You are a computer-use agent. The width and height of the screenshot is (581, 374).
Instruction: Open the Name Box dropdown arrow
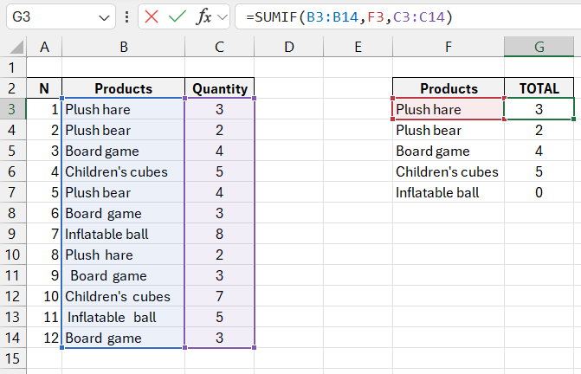click(x=105, y=17)
